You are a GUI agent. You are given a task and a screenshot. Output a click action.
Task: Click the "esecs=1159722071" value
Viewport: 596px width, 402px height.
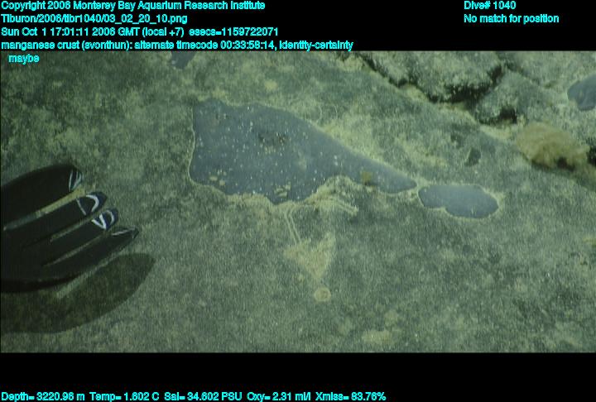pos(233,32)
